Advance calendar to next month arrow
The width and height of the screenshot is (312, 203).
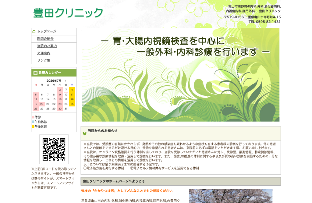pos(65,81)
